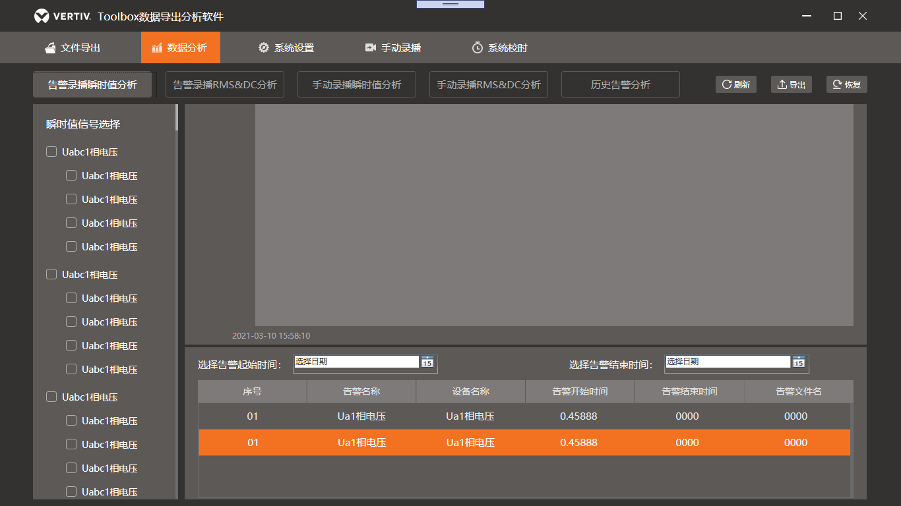Click the 恢复 restore button

pos(847,84)
